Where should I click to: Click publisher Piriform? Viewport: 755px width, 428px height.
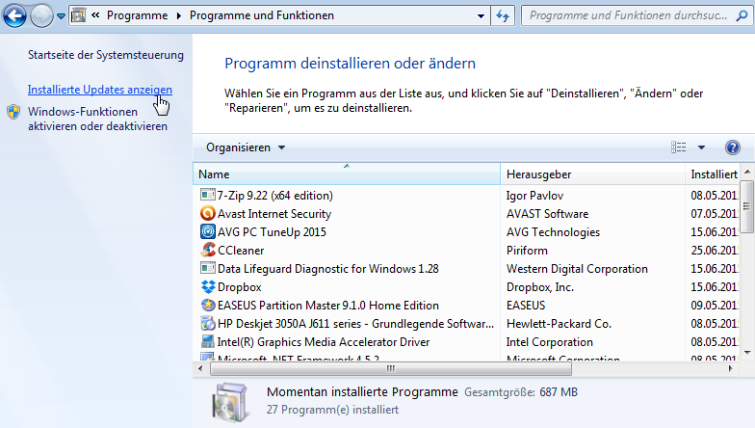[527, 251]
